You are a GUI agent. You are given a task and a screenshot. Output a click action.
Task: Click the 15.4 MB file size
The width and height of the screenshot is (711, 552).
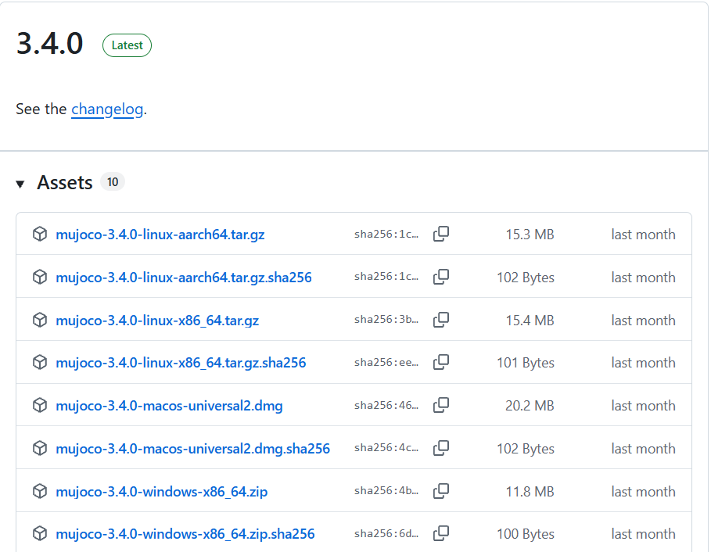[530, 321]
